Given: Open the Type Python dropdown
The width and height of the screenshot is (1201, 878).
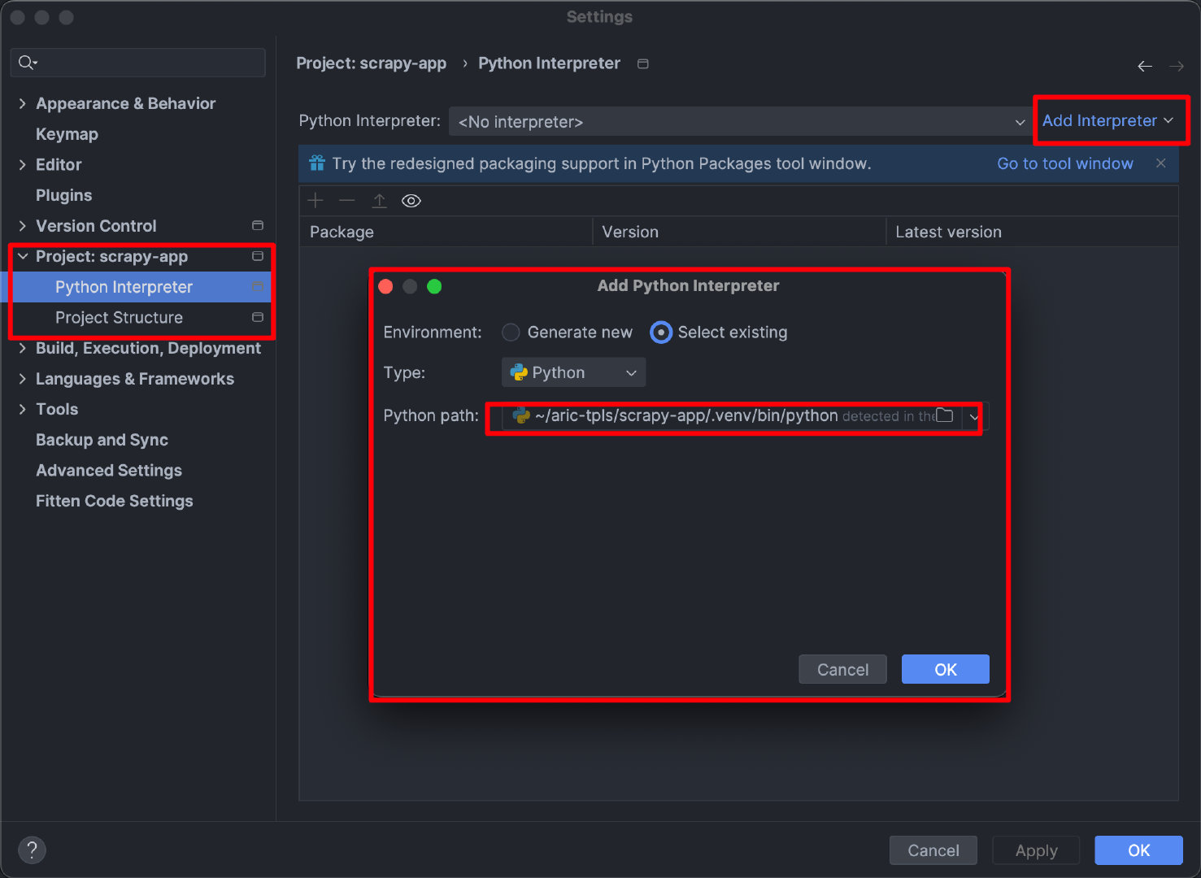Looking at the screenshot, I should (x=573, y=372).
